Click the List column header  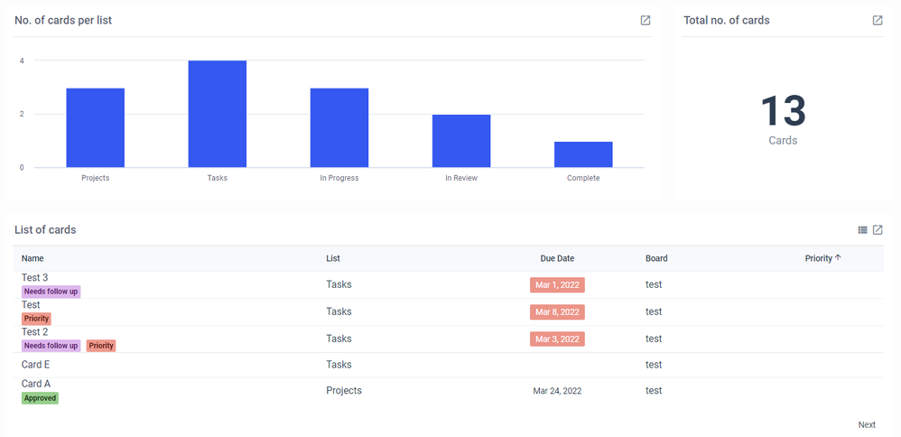[x=333, y=259]
